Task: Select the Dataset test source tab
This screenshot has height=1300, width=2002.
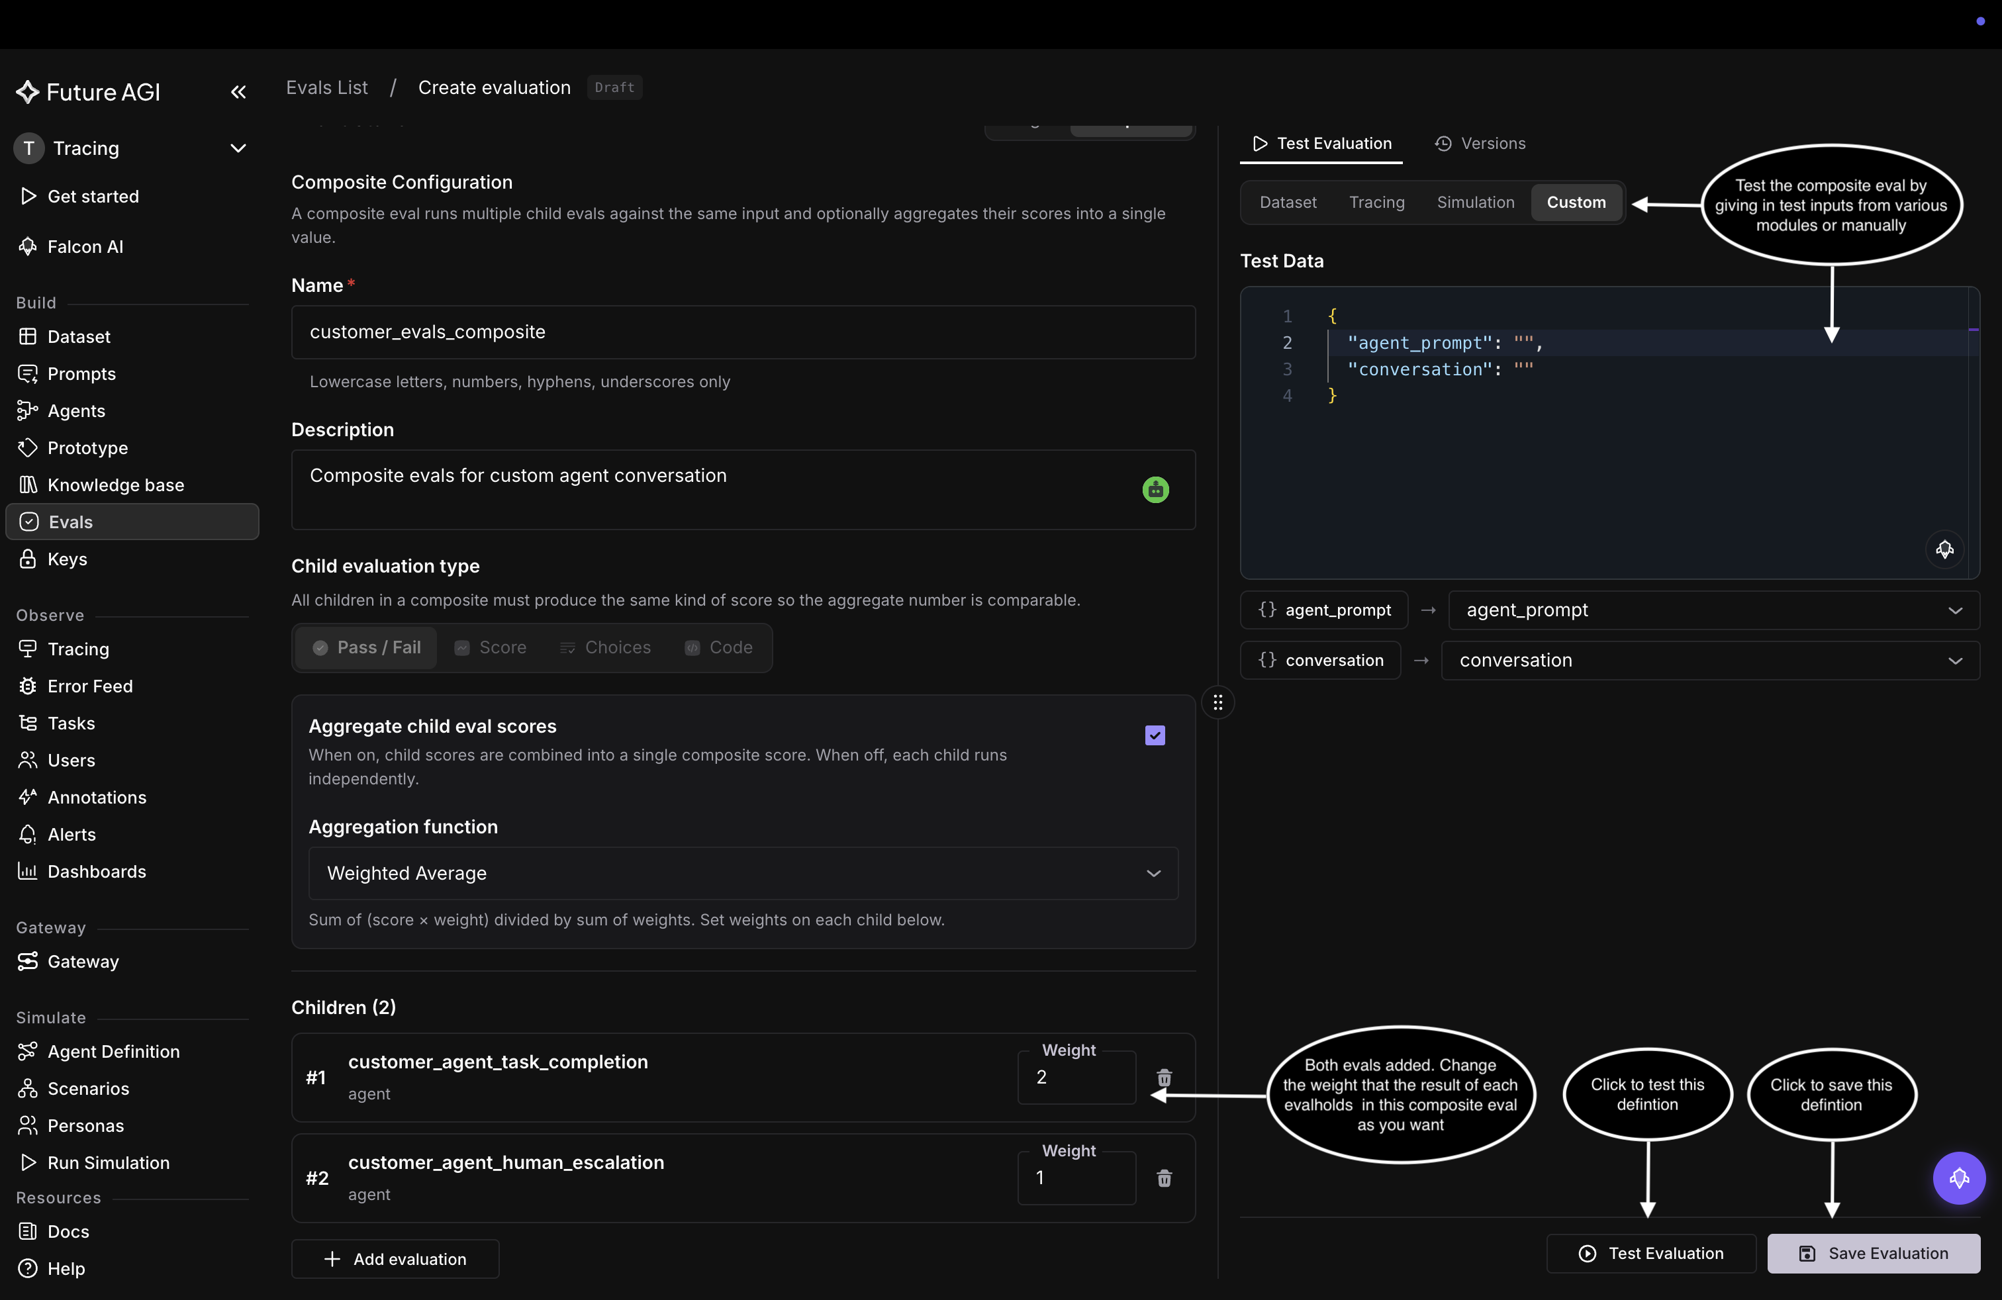Action: click(1287, 202)
